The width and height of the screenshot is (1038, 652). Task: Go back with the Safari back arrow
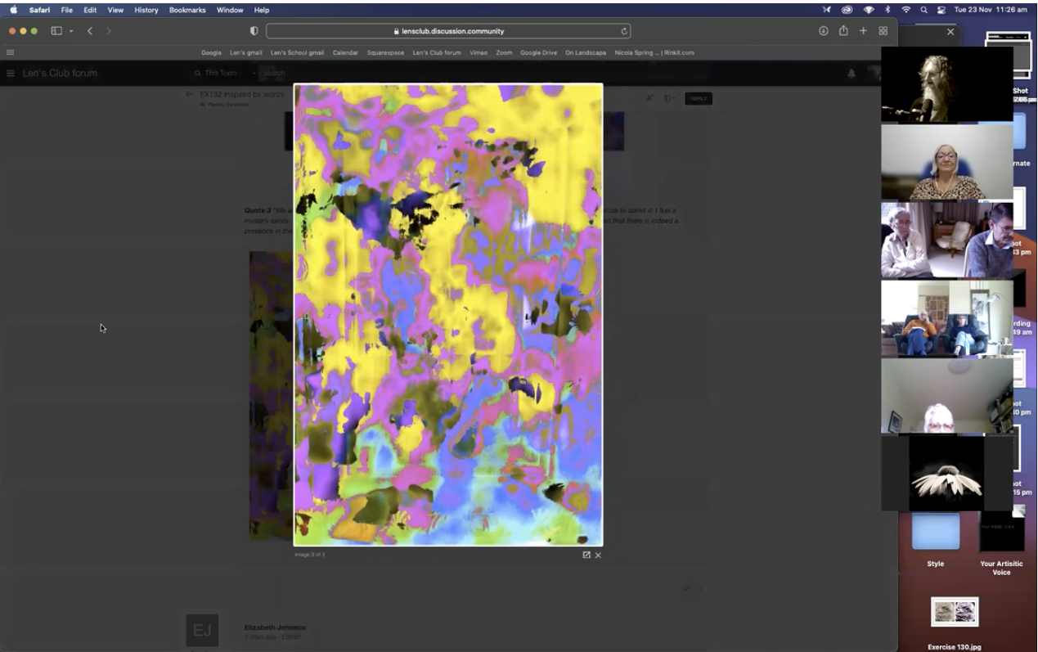(x=90, y=31)
